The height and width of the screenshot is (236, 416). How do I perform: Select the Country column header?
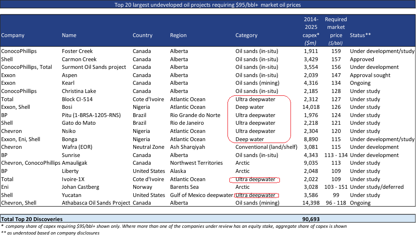(142, 35)
